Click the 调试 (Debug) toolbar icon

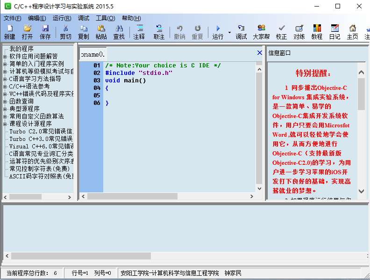point(241,31)
